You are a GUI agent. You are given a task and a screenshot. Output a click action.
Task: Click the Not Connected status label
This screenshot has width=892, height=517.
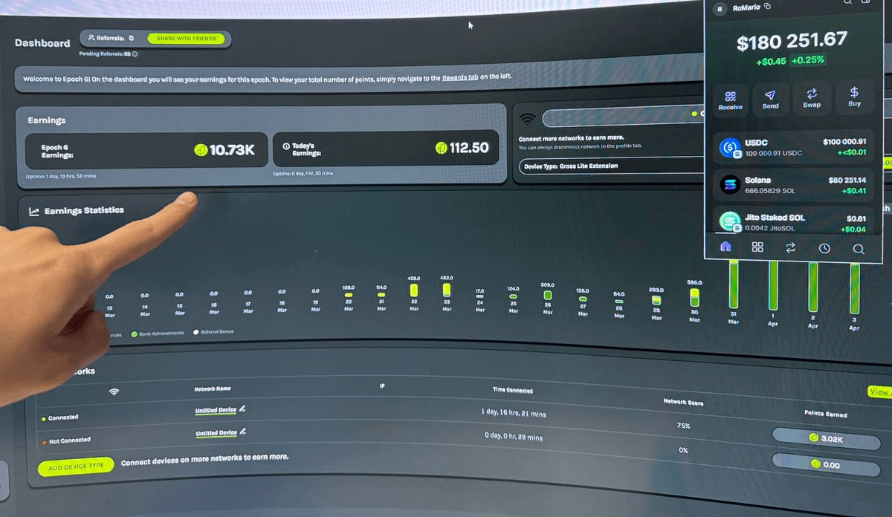(x=69, y=440)
